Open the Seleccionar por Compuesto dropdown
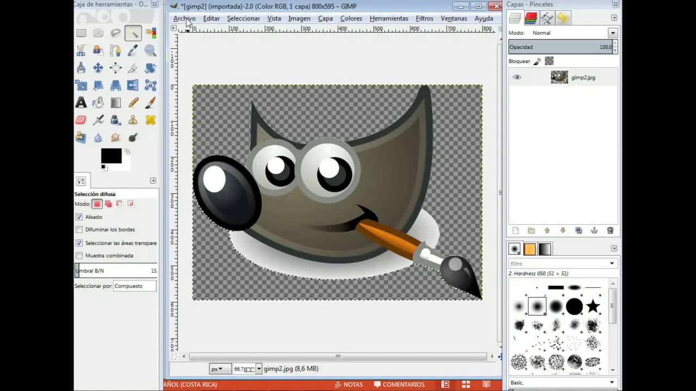 (134, 286)
